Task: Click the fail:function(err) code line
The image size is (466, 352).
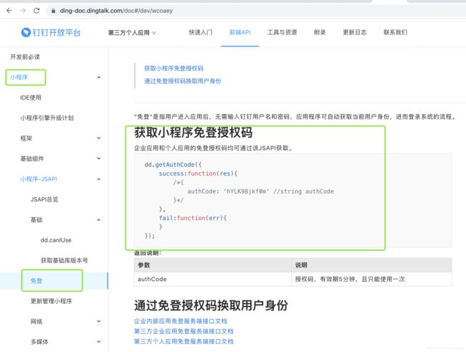Action: pos(193,218)
